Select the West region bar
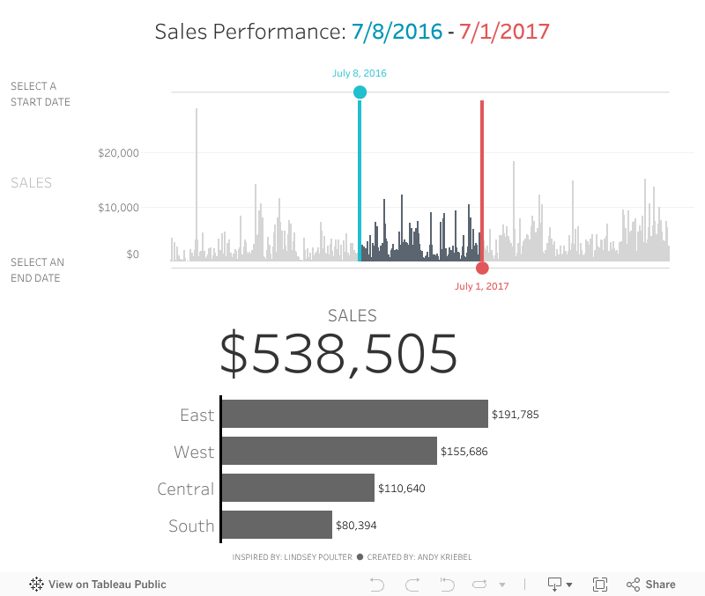The width and height of the screenshot is (705, 596). [x=329, y=451]
